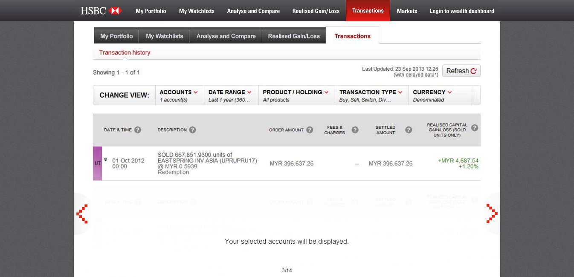
Task: Open the Currency dropdown
Action: click(x=432, y=95)
